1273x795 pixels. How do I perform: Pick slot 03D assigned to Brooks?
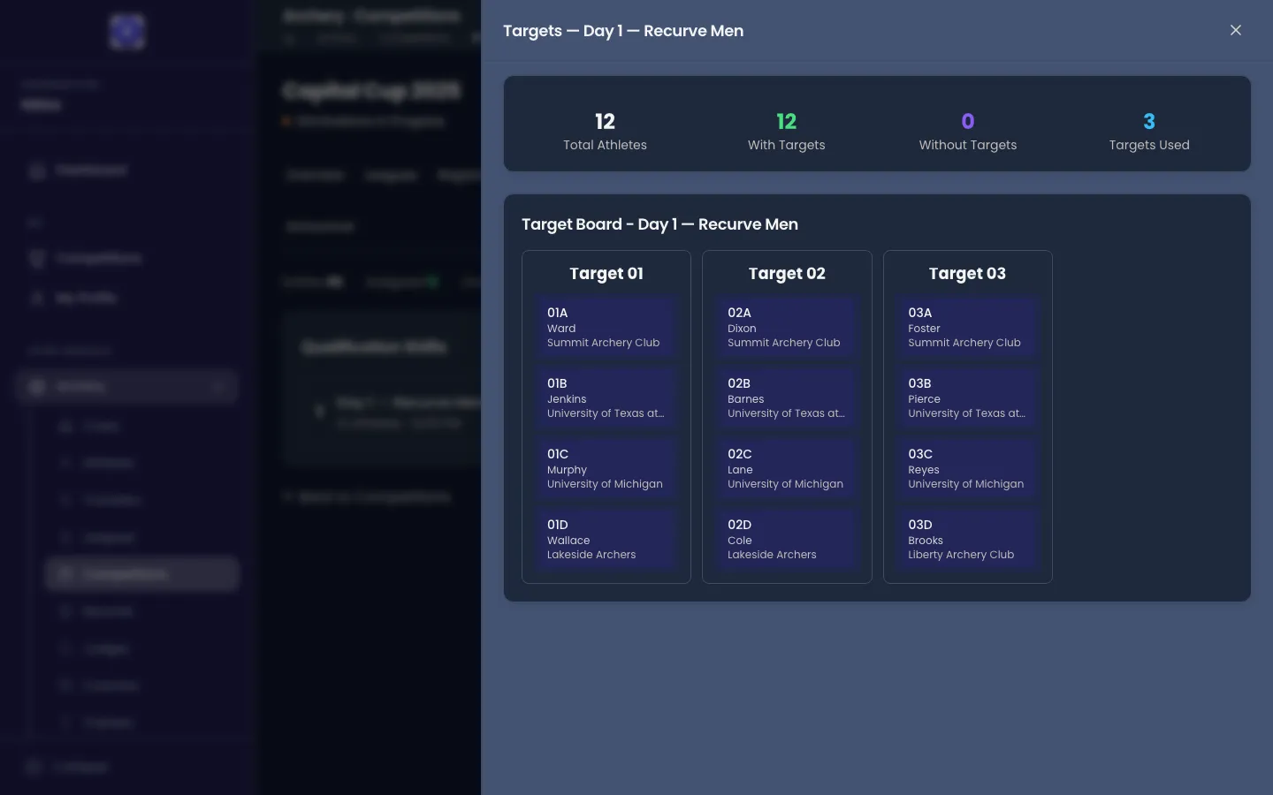point(967,539)
